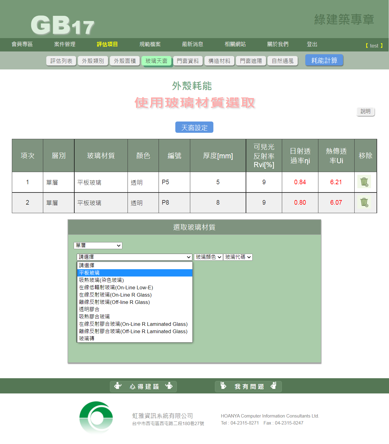Pick 在線低輻射玻璃(On-Line Low-E) option

[x=135, y=287]
